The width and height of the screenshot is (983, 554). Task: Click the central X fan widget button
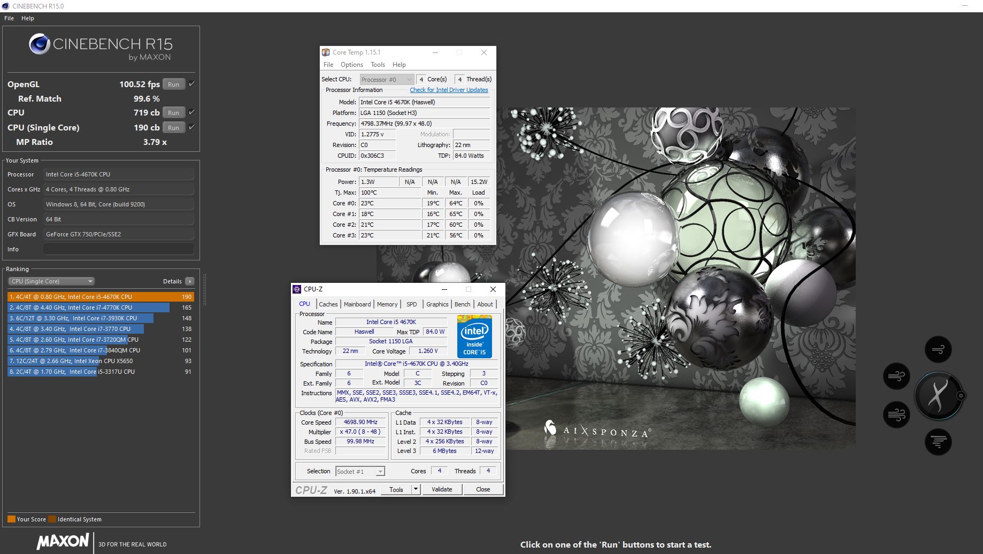pos(937,396)
